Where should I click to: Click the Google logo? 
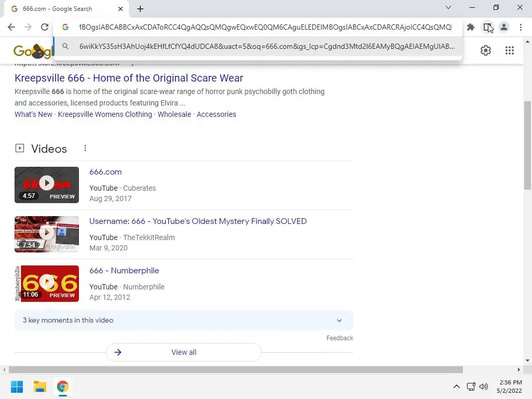pos(33,51)
